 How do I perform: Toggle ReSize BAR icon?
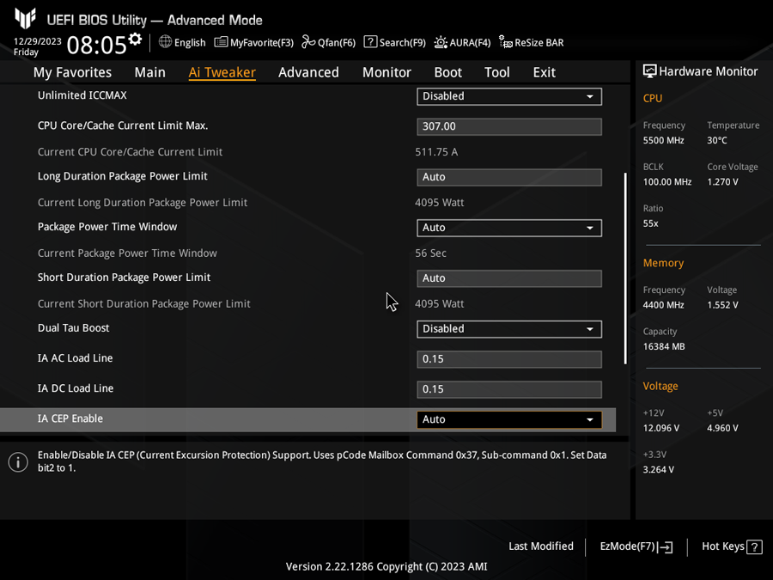505,42
